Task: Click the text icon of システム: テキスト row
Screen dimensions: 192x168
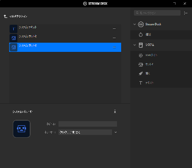Action: 14,29
